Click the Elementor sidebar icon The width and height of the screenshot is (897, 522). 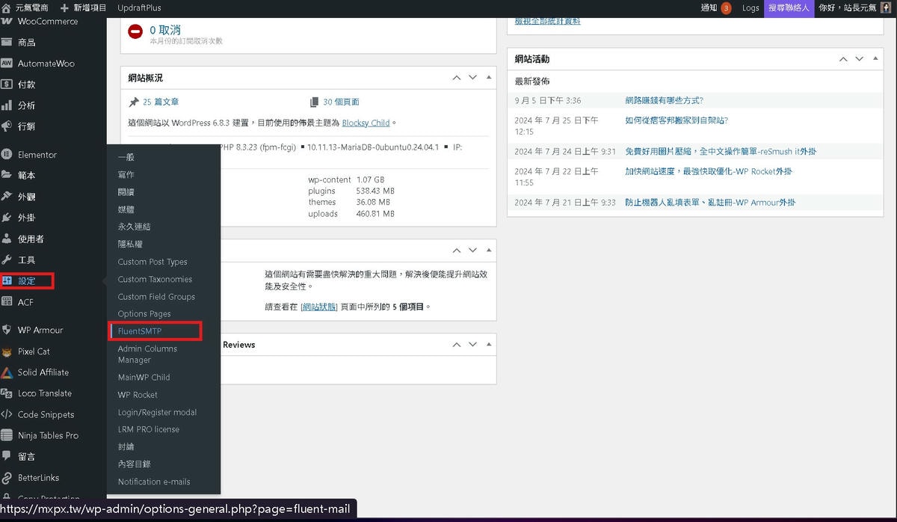click(7, 155)
